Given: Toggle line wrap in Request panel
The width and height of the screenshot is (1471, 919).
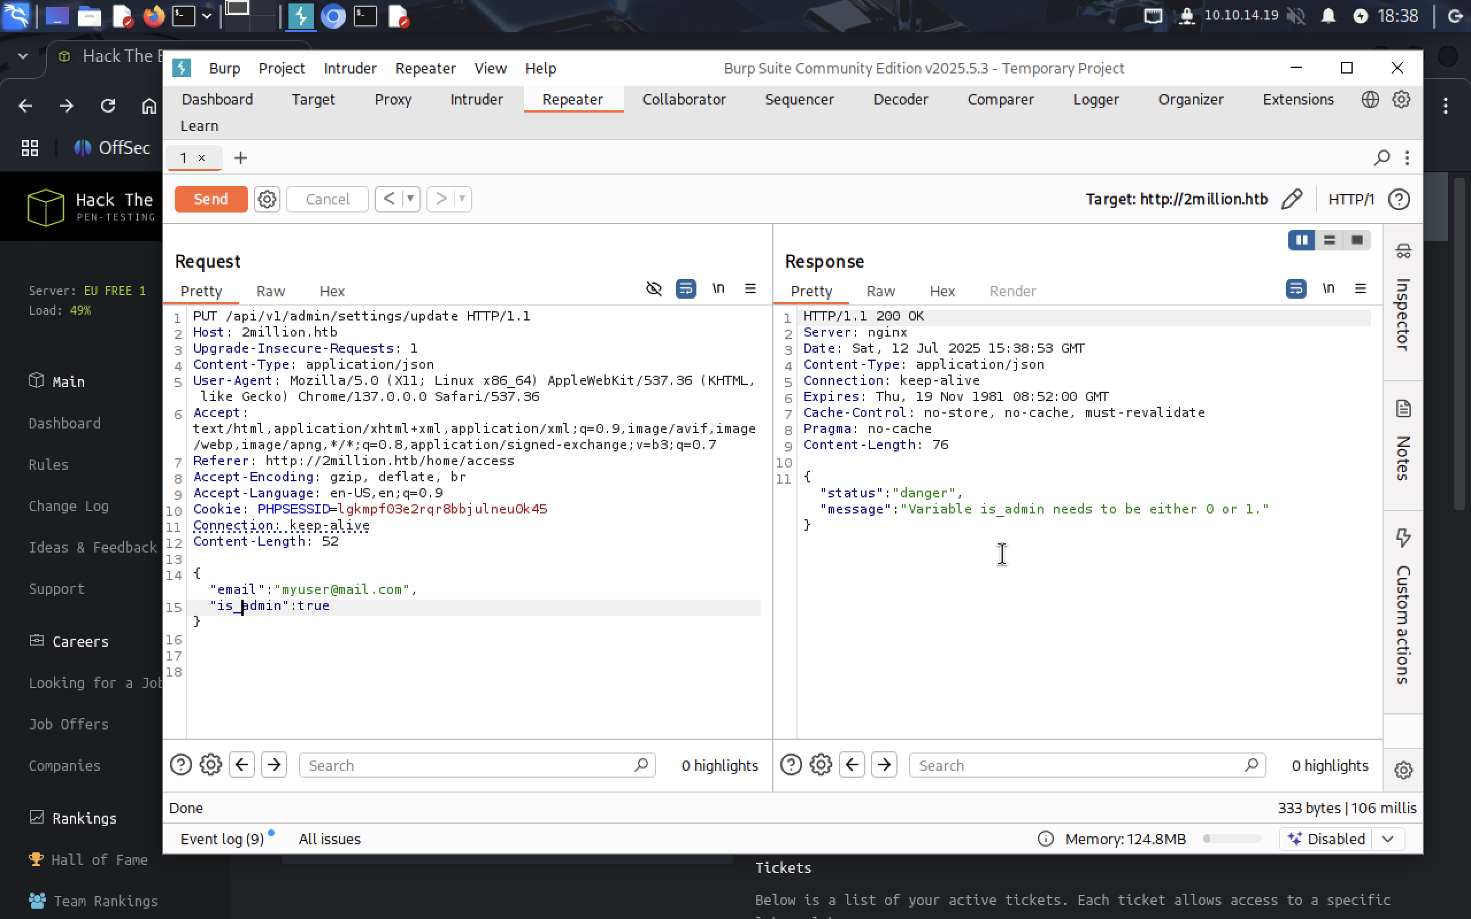Looking at the screenshot, I should [686, 288].
